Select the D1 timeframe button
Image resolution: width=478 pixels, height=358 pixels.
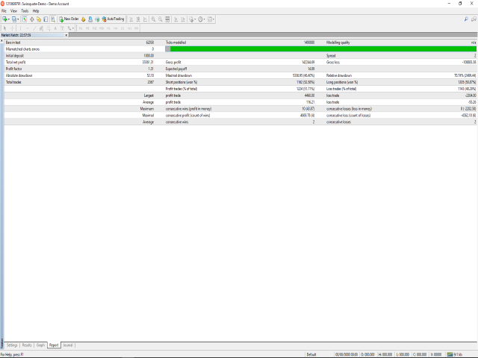click(x=122, y=28)
